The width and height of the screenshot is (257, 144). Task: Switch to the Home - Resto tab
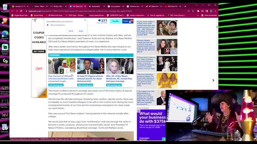[39, 6]
